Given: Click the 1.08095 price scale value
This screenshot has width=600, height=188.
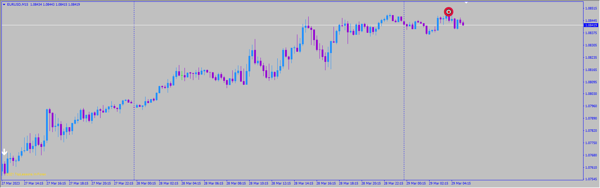Looking at the screenshot, I should click(591, 82).
